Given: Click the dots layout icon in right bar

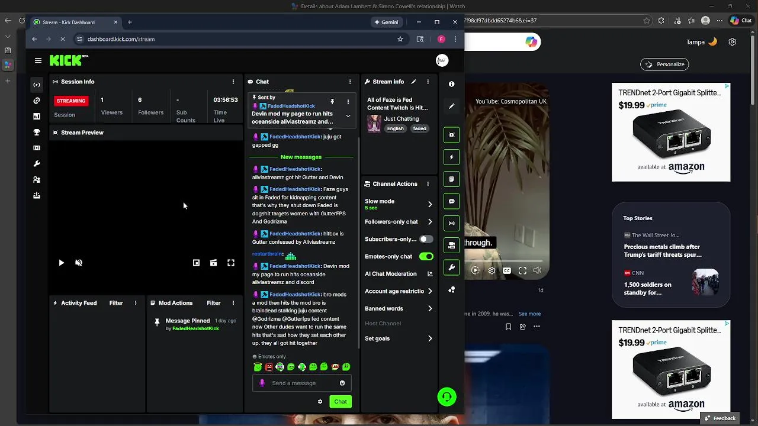Looking at the screenshot, I should pyautogui.click(x=451, y=290).
